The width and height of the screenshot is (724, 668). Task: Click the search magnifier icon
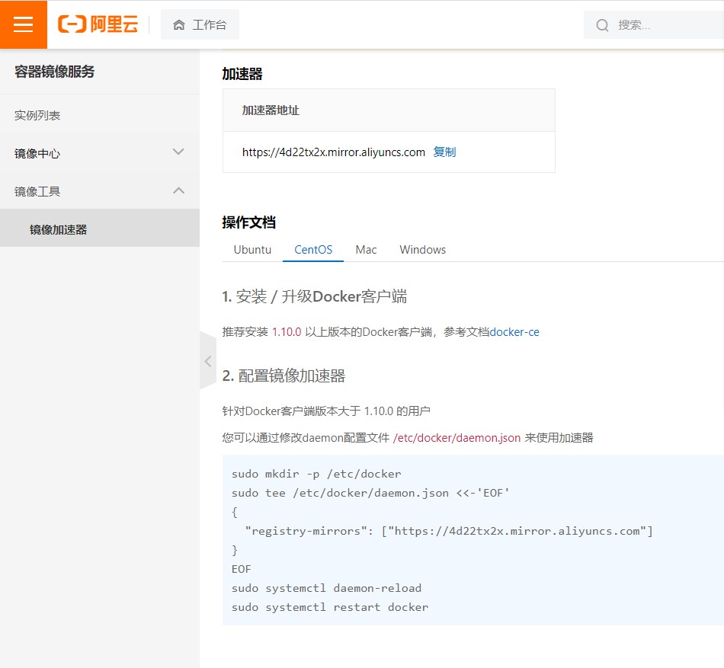[602, 25]
